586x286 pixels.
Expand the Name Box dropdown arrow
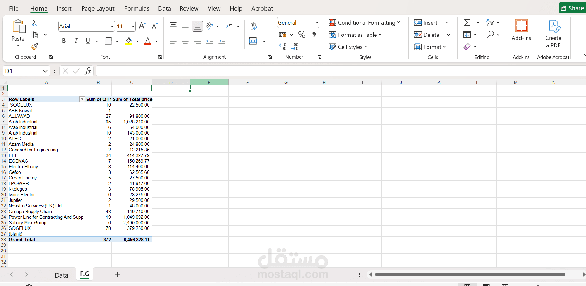[x=45, y=71]
